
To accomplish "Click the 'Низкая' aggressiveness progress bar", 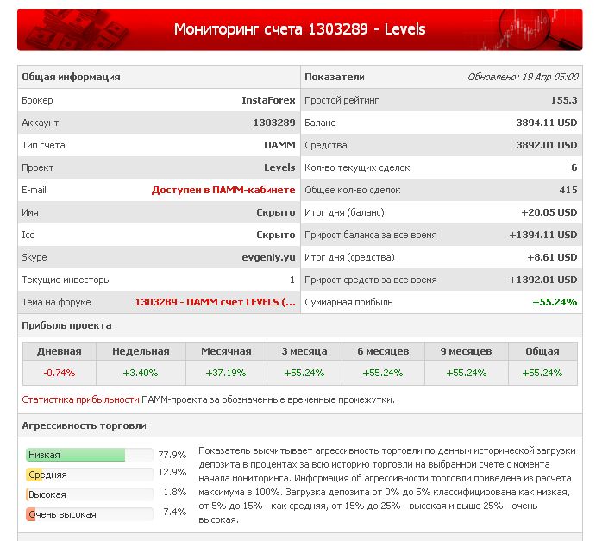I will coord(90,455).
